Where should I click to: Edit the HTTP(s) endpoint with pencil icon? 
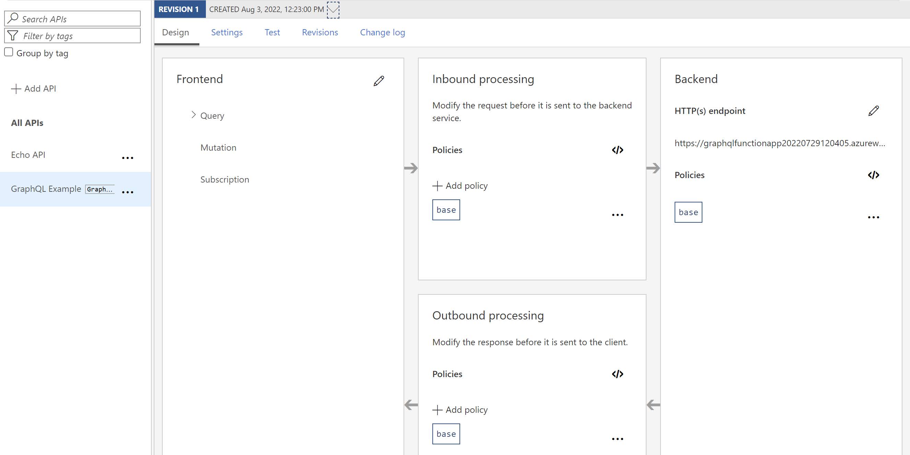coord(873,111)
